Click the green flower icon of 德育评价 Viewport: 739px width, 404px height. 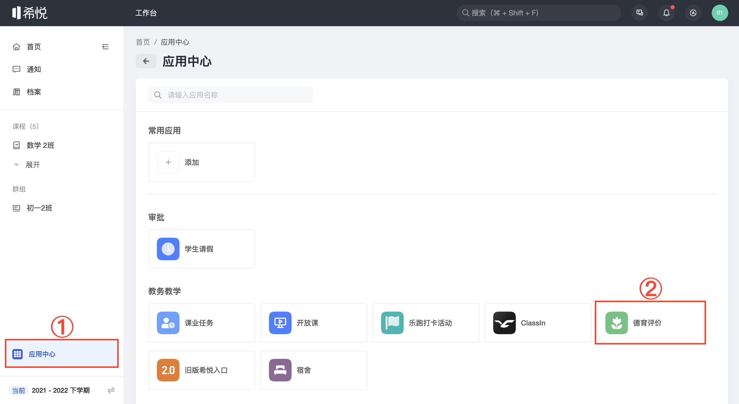(x=617, y=323)
